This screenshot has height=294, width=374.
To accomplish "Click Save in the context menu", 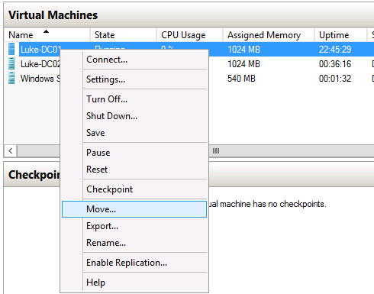I will click(134, 133).
